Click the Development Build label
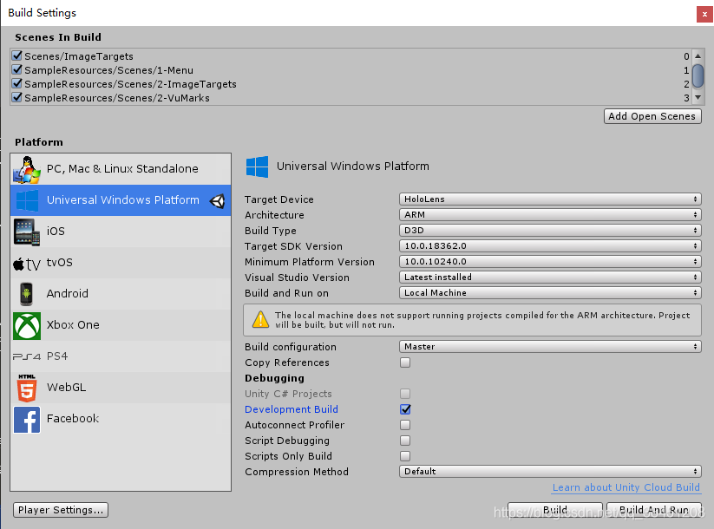This screenshot has width=714, height=529. coord(291,409)
